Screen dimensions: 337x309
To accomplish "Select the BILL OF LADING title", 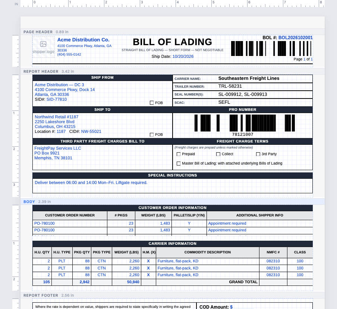I will pyautogui.click(x=172, y=42).
